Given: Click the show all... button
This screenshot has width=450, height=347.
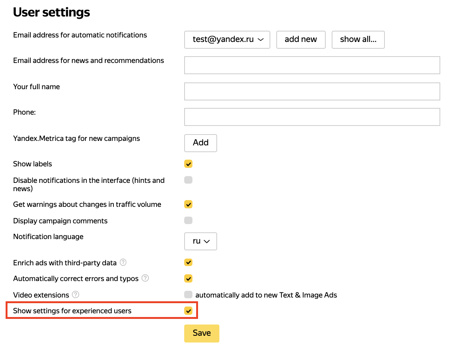Looking at the screenshot, I should click(x=358, y=39).
